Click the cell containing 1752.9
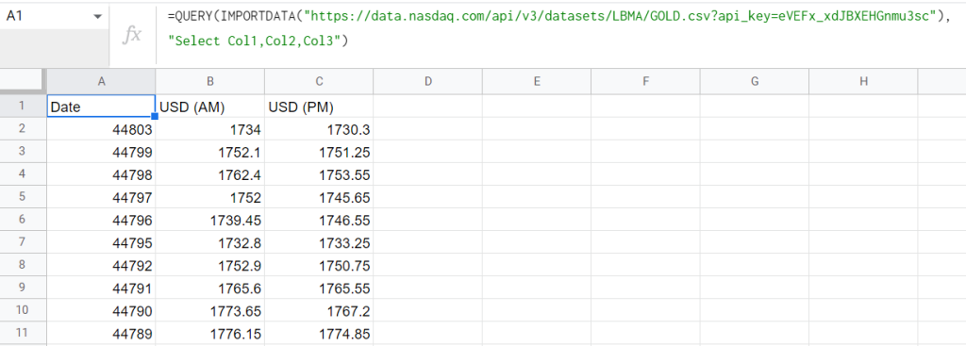This screenshot has width=966, height=346. pos(210,266)
